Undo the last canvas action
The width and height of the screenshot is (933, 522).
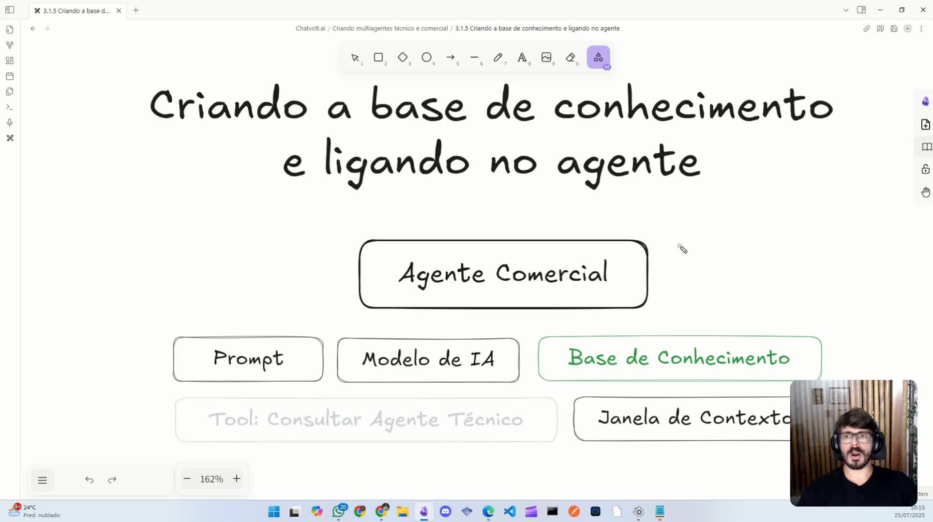coord(89,479)
